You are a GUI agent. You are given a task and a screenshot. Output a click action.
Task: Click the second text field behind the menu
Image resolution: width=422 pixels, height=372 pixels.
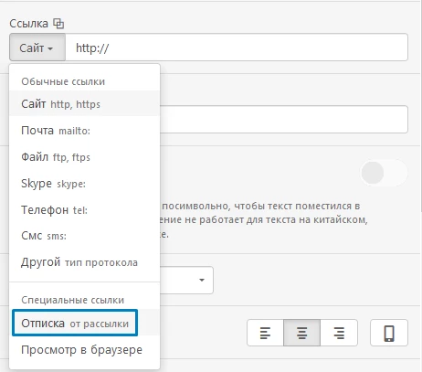(284, 119)
